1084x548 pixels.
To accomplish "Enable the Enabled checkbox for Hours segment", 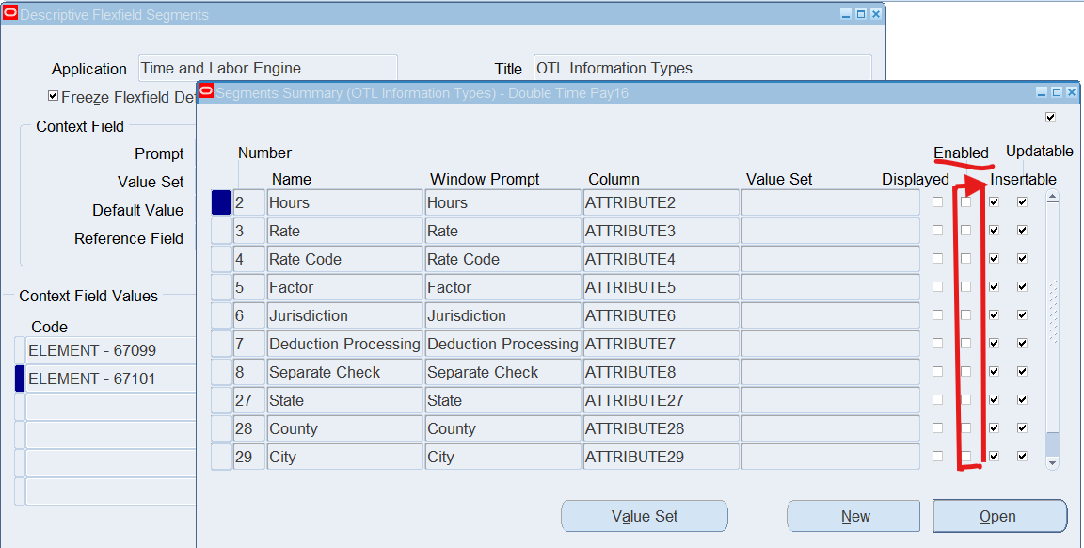I will pos(965,202).
